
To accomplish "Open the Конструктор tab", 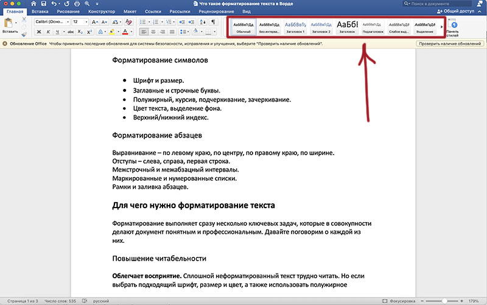I will [x=102, y=12].
